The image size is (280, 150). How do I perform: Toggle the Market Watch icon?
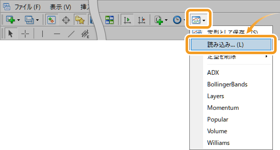tap(51, 20)
